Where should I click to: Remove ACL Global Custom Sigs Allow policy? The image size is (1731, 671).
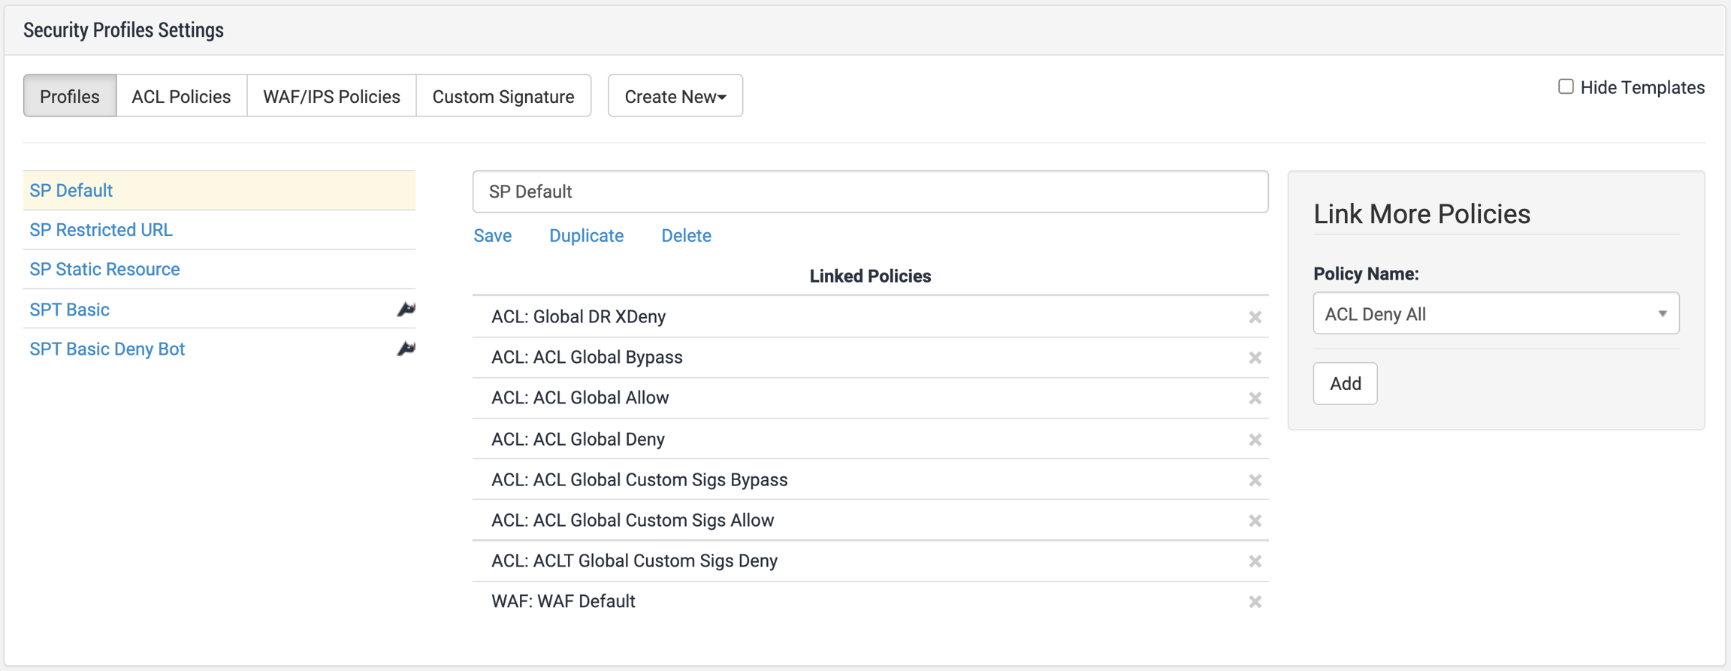[1255, 521]
